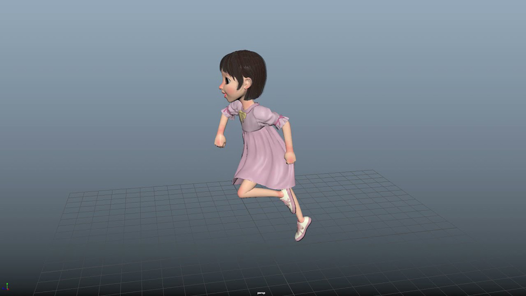This screenshot has width=526, height=296.
Task: Click the clenched fist of the trailing arm
Action: 290,157
